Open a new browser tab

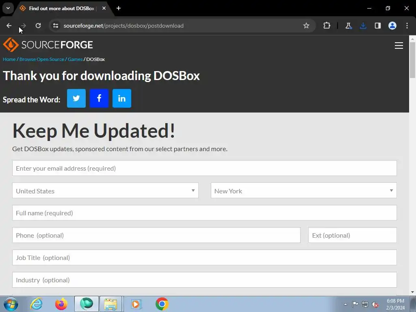pos(119,8)
